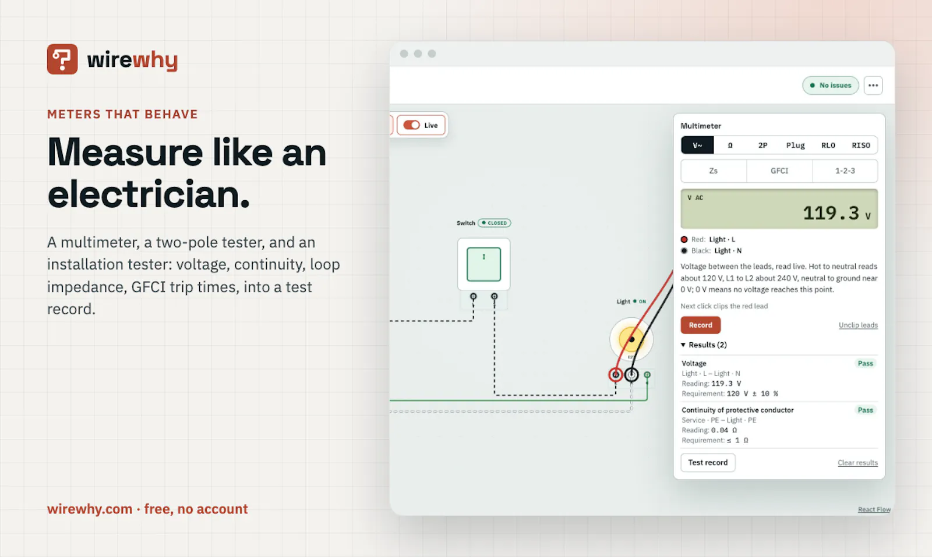The width and height of the screenshot is (932, 557).
Task: Click Continuity of protective conductor result title
Action: click(737, 410)
